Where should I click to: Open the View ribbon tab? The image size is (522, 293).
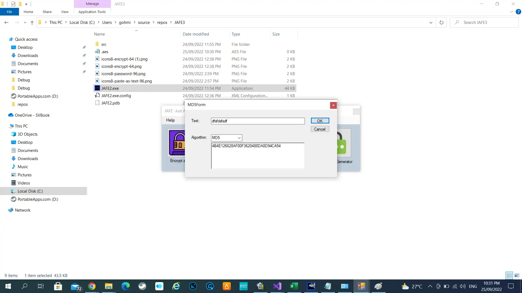[x=65, y=12]
